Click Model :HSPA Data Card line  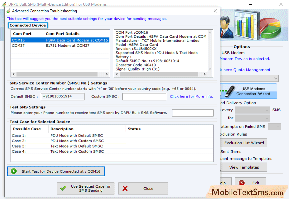click(x=137, y=45)
